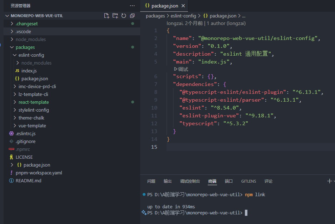Click the "main" key on line 5
The width and height of the screenshot is (335, 224).
click(182, 62)
